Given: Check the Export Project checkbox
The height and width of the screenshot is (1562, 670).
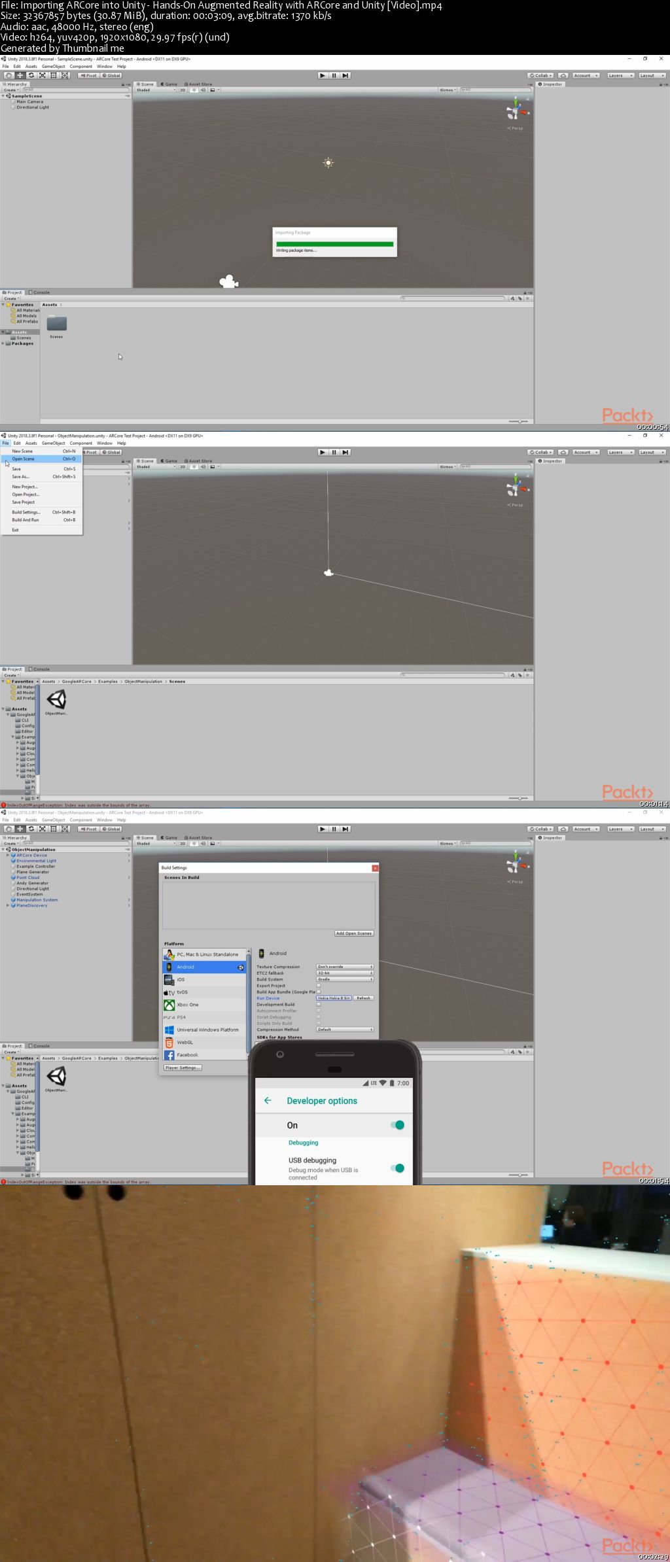Looking at the screenshot, I should point(319,985).
